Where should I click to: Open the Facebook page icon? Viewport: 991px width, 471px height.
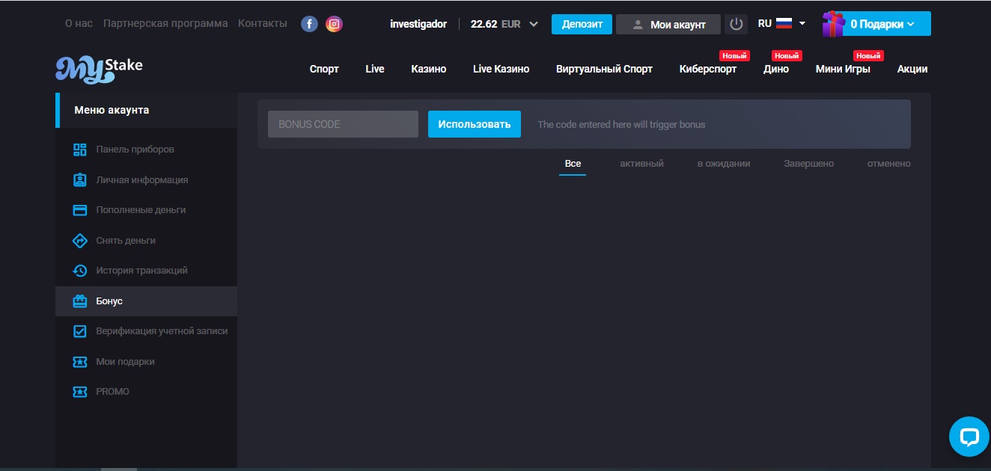click(309, 24)
